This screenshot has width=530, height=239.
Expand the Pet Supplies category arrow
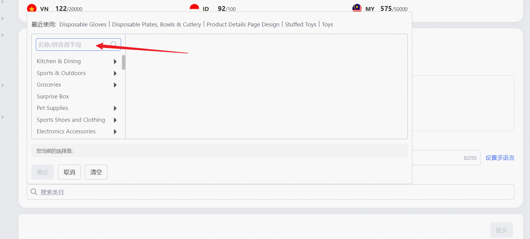tap(115, 108)
